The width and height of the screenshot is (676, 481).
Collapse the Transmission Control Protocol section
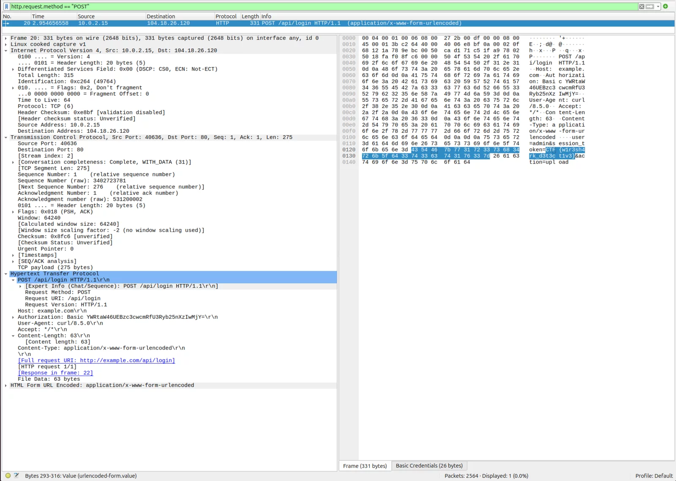[6, 137]
